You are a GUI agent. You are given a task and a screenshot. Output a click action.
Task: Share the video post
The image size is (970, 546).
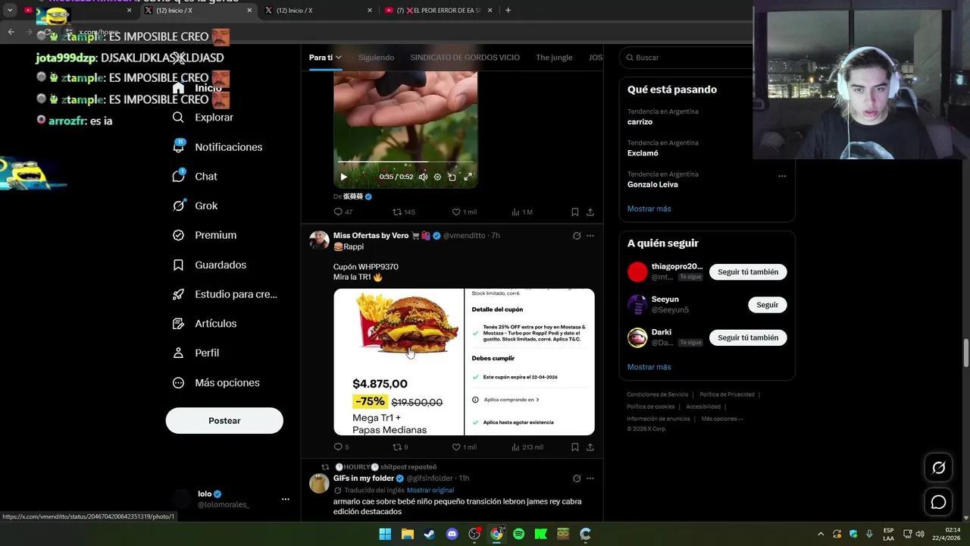[590, 212]
